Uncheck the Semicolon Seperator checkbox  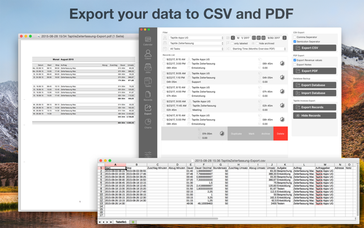pos(295,41)
